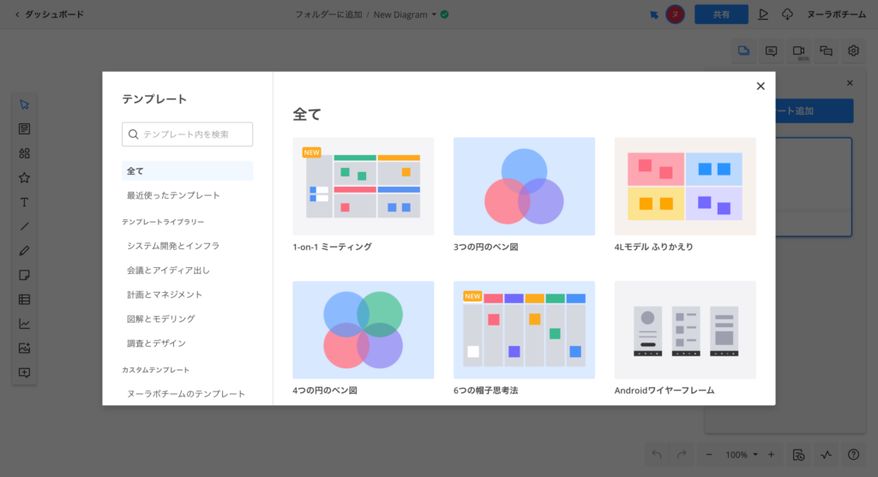Screen dimensions: 878x477
Task: Close the template dialog
Action: coord(760,86)
